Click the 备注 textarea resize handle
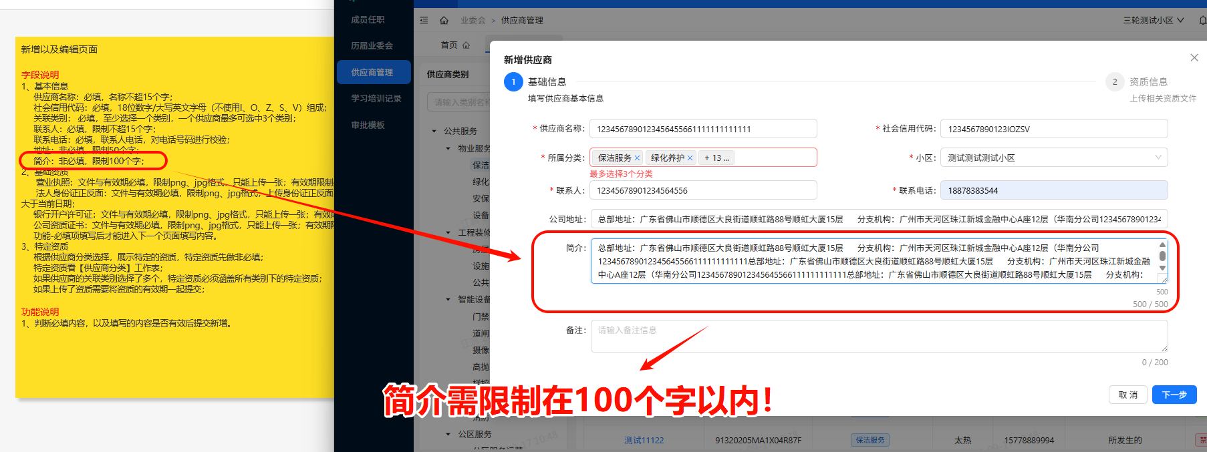The height and width of the screenshot is (452, 1207). click(x=1164, y=348)
